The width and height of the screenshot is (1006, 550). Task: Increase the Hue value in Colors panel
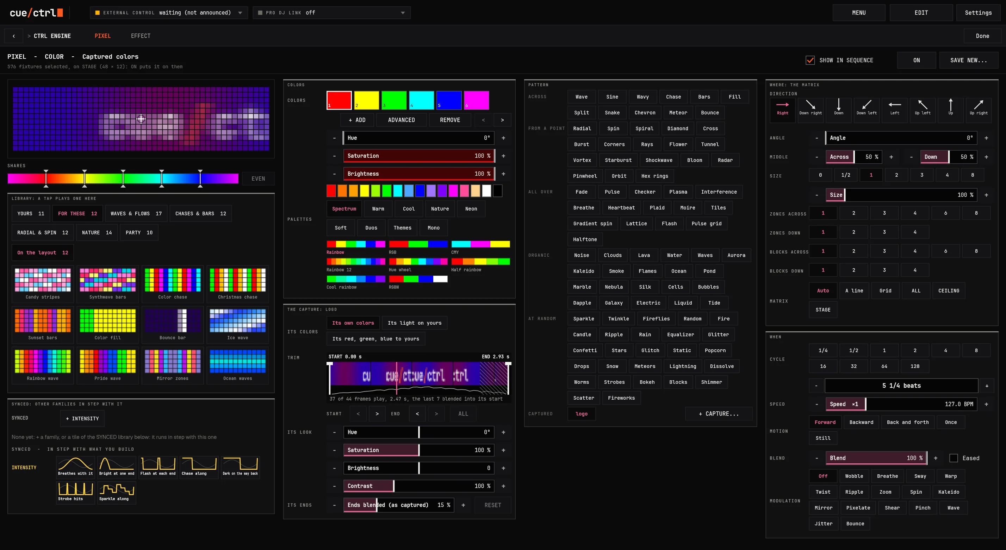[x=503, y=138]
